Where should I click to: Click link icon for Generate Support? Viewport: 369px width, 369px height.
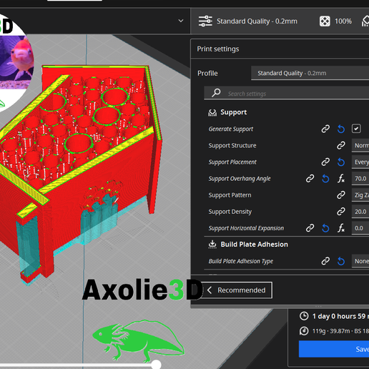(325, 129)
